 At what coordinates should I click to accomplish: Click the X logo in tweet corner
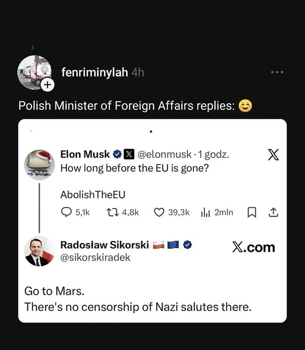pos(273,155)
